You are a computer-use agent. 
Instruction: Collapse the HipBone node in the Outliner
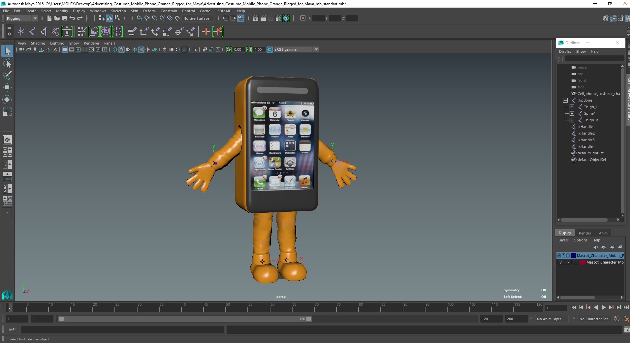(565, 100)
